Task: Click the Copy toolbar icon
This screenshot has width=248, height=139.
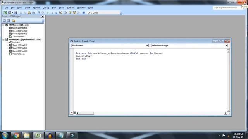Action: pyautogui.click(x=25, y=12)
